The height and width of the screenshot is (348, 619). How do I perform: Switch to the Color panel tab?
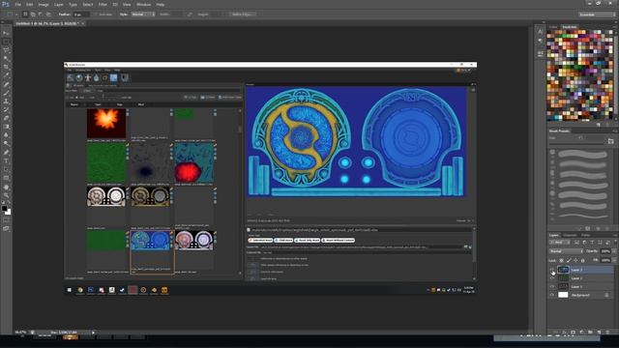[553, 27]
